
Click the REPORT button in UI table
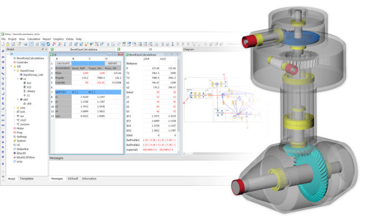coord(113,63)
